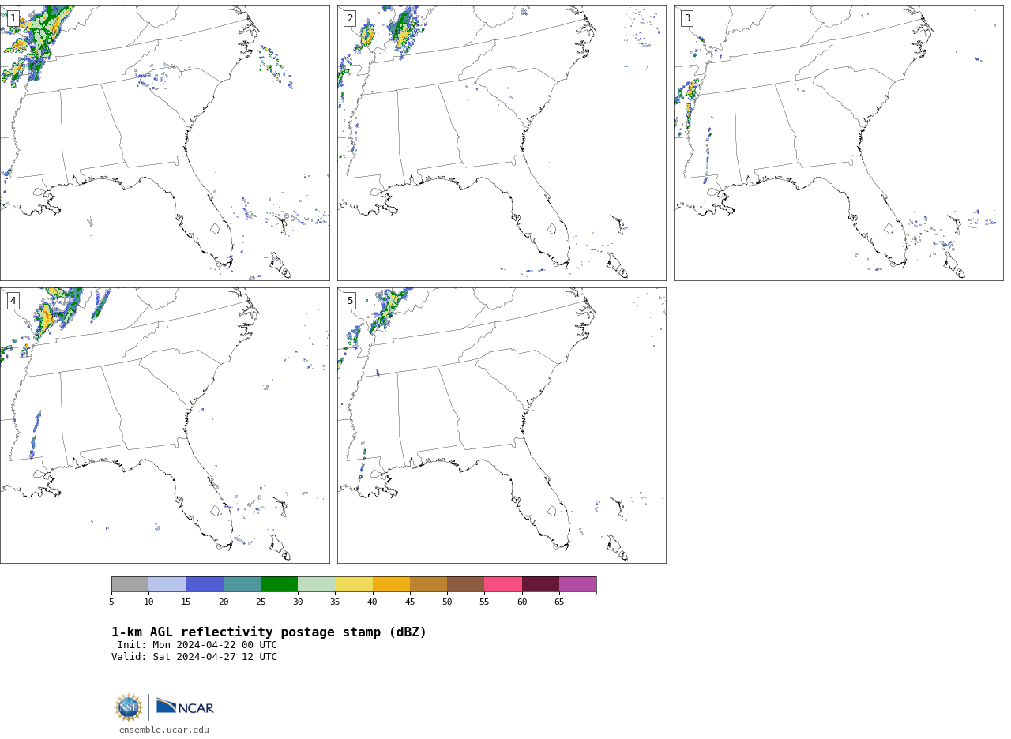Select the brown 50-55 dBZ swatch

[x=466, y=584]
